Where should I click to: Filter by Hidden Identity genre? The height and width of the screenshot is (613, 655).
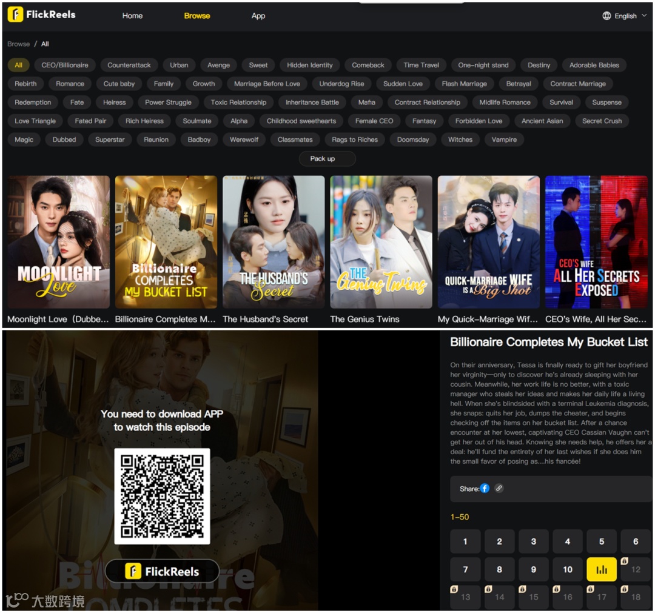click(x=309, y=65)
